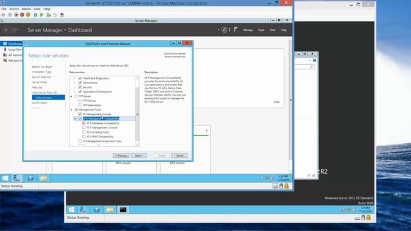Image resolution: width=411 pixels, height=231 pixels.
Task: Click the orange Save VM state icon
Action: pos(28,15)
